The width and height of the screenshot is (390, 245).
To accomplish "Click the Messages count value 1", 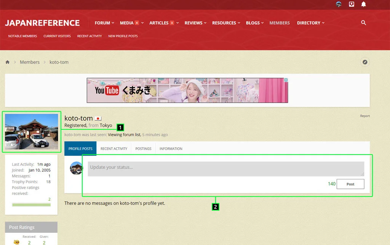I will 50,176.
